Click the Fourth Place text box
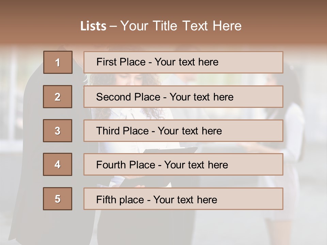This screenshot has height=245, width=327. [183, 164]
